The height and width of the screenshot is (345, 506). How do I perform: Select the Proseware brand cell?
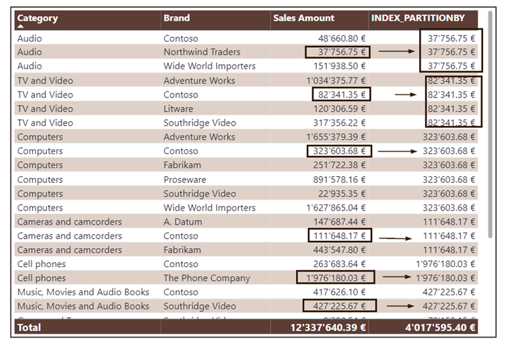[x=184, y=180]
